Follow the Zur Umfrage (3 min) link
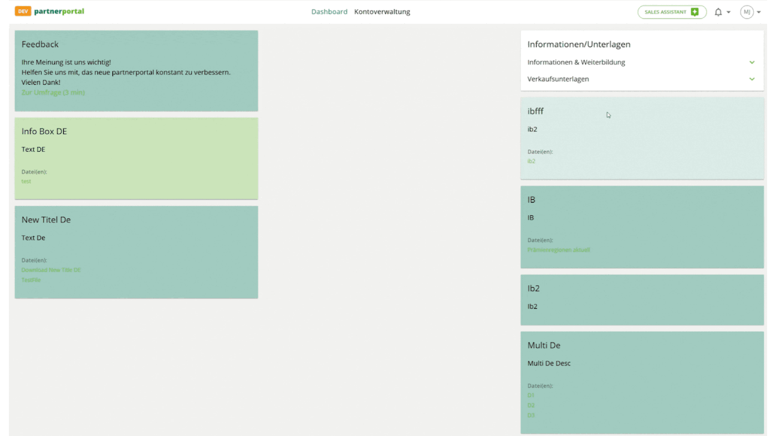 (x=53, y=92)
